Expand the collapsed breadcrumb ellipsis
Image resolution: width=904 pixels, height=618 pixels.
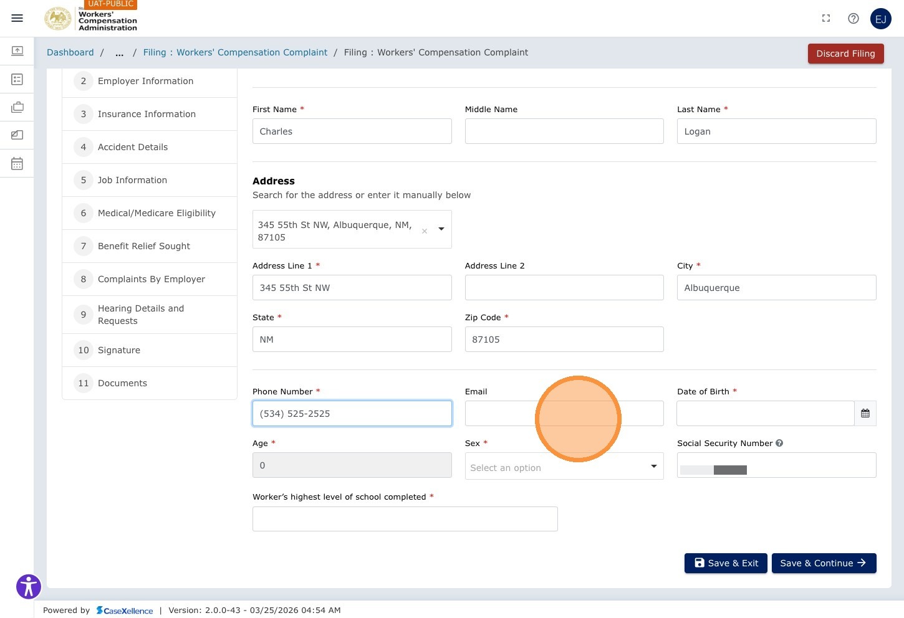(119, 53)
